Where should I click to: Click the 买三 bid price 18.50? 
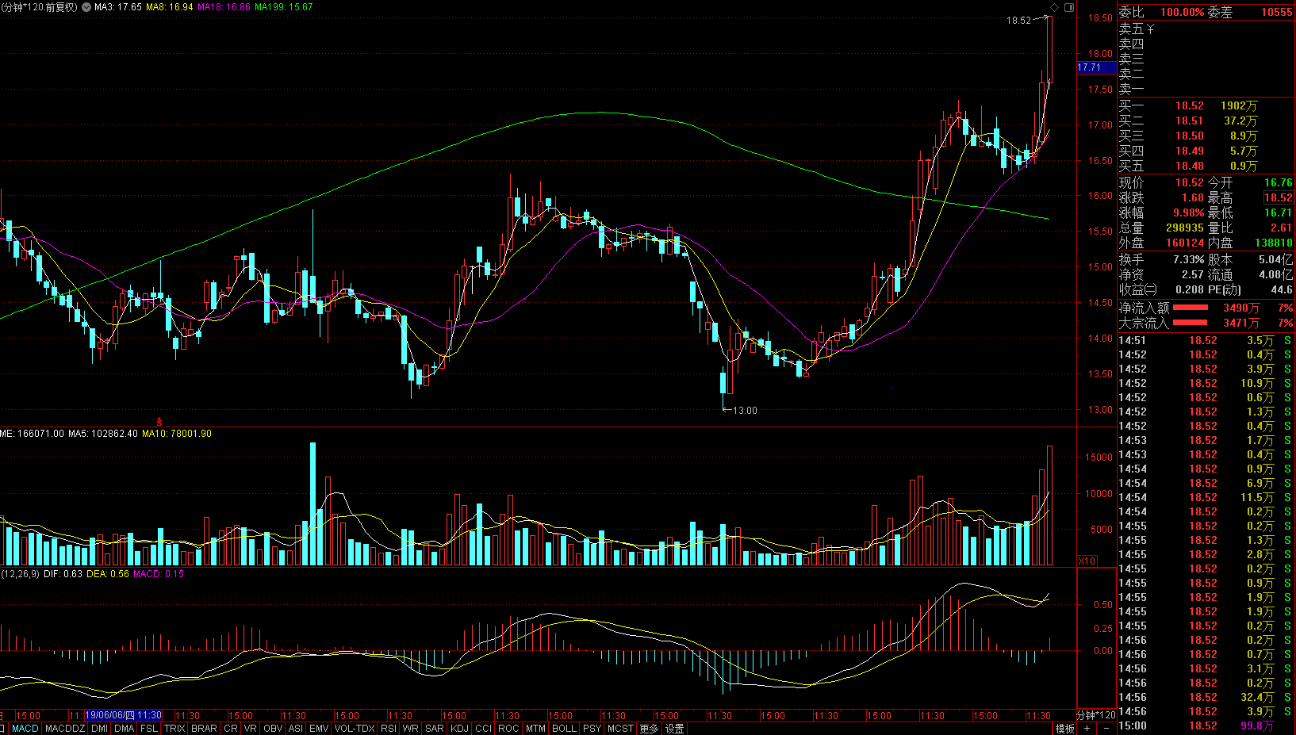1189,136
